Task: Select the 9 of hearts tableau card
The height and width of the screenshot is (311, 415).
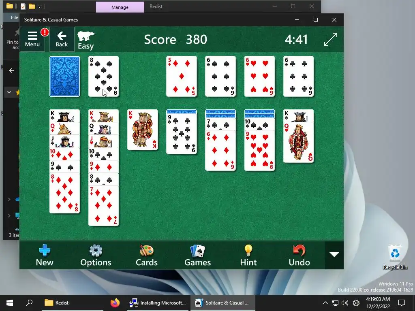Action: tap(259, 151)
